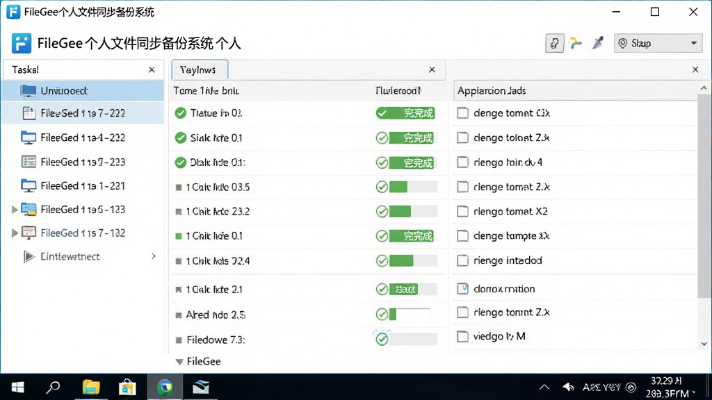The height and width of the screenshot is (400, 712).
Task: Close the Tasksl panel
Action: (152, 70)
